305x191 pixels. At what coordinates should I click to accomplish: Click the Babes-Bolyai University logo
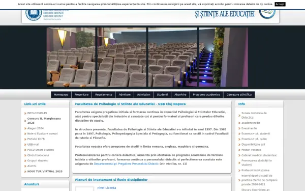click(x=47, y=15)
